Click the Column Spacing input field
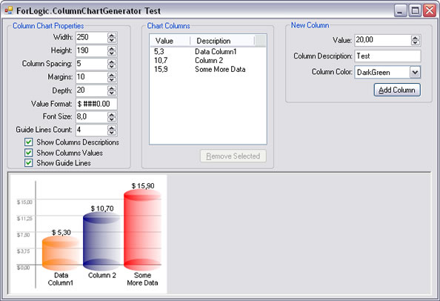This screenshot has width=440, height=301. [92, 64]
